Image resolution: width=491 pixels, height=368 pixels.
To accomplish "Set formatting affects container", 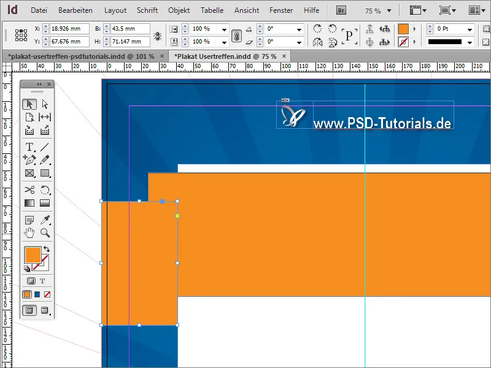I will pyautogui.click(x=31, y=281).
